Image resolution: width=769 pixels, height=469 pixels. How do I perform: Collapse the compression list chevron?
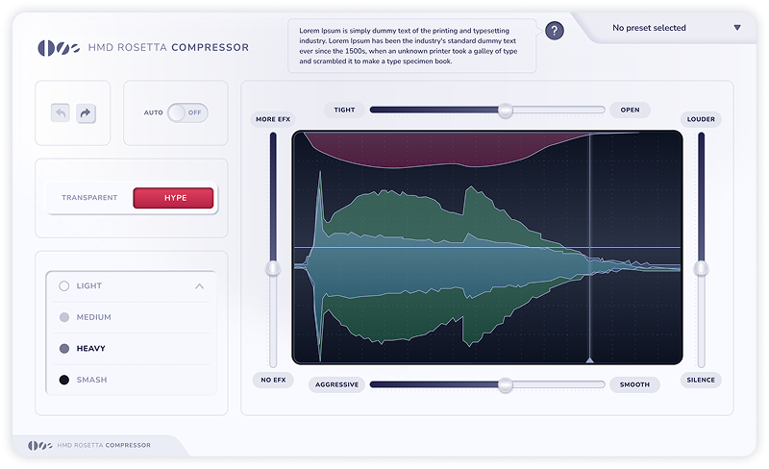click(x=199, y=286)
